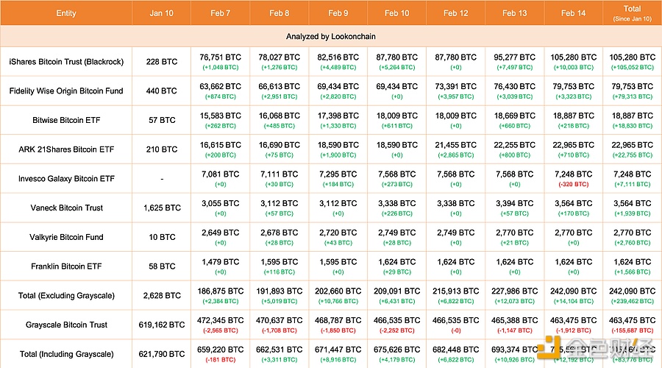Select the 210 BTC cell
This screenshot has width=662, height=368.
pos(162,149)
